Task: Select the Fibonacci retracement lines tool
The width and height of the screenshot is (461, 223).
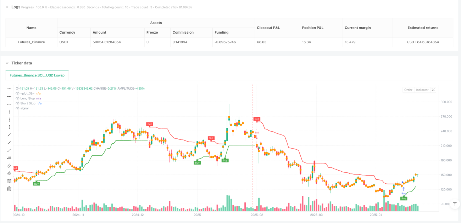Action: (9, 181)
